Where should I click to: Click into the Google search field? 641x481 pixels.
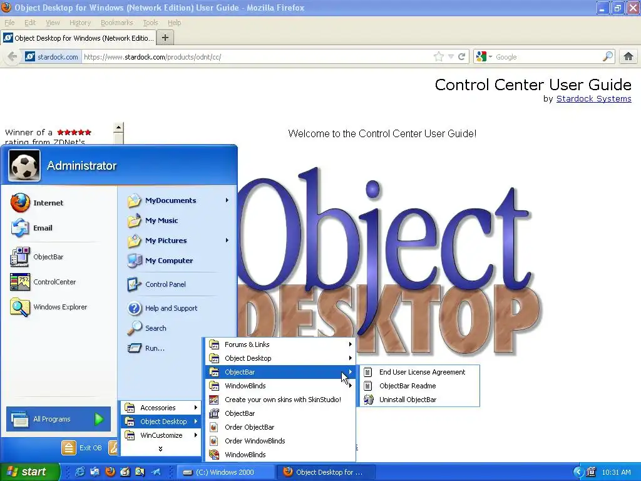pyautogui.click(x=547, y=57)
